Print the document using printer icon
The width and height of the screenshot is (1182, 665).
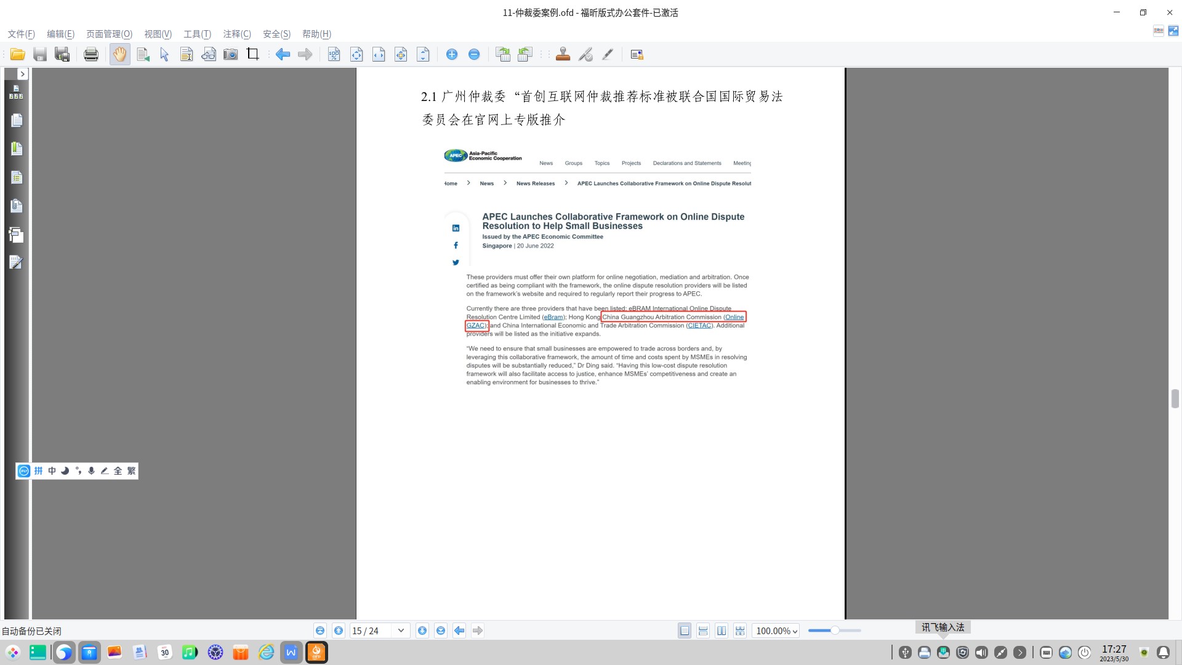[x=91, y=55]
